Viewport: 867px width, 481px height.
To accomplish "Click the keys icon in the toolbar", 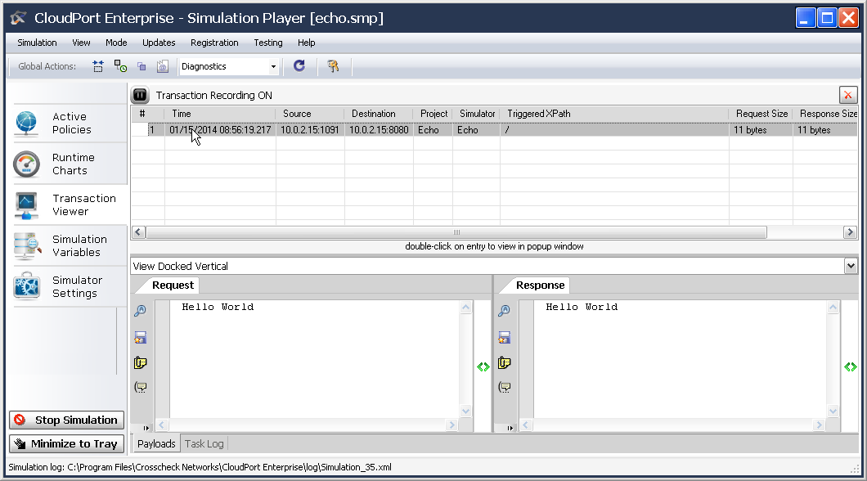I will tap(333, 66).
